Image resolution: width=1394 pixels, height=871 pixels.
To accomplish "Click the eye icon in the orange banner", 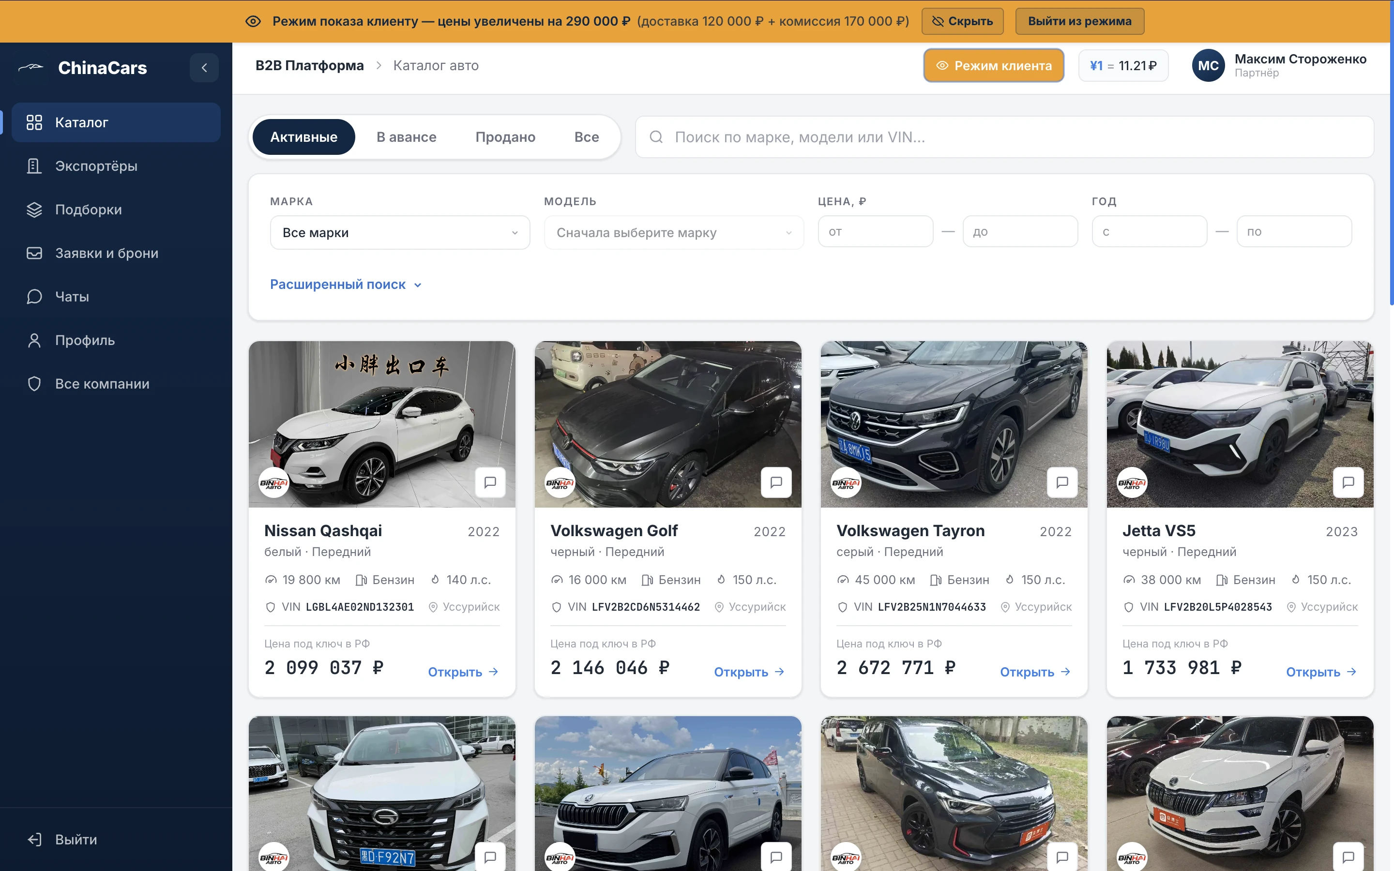I will 253,21.
